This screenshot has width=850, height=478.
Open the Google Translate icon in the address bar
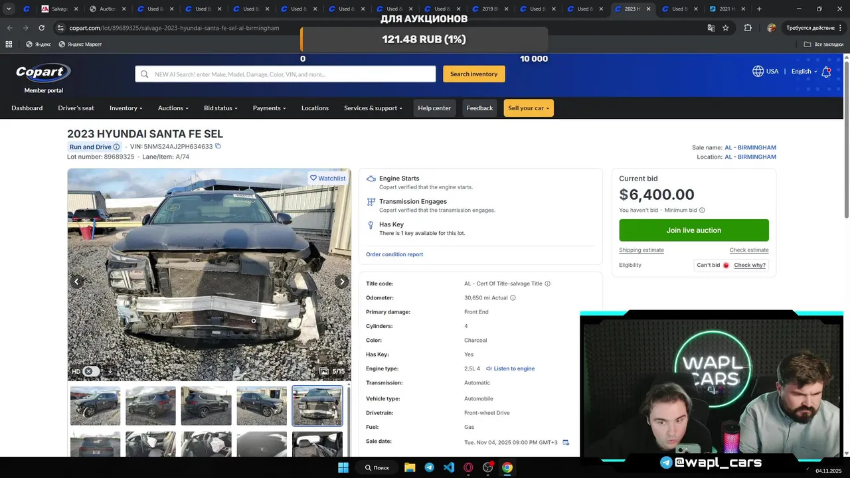[x=711, y=28]
